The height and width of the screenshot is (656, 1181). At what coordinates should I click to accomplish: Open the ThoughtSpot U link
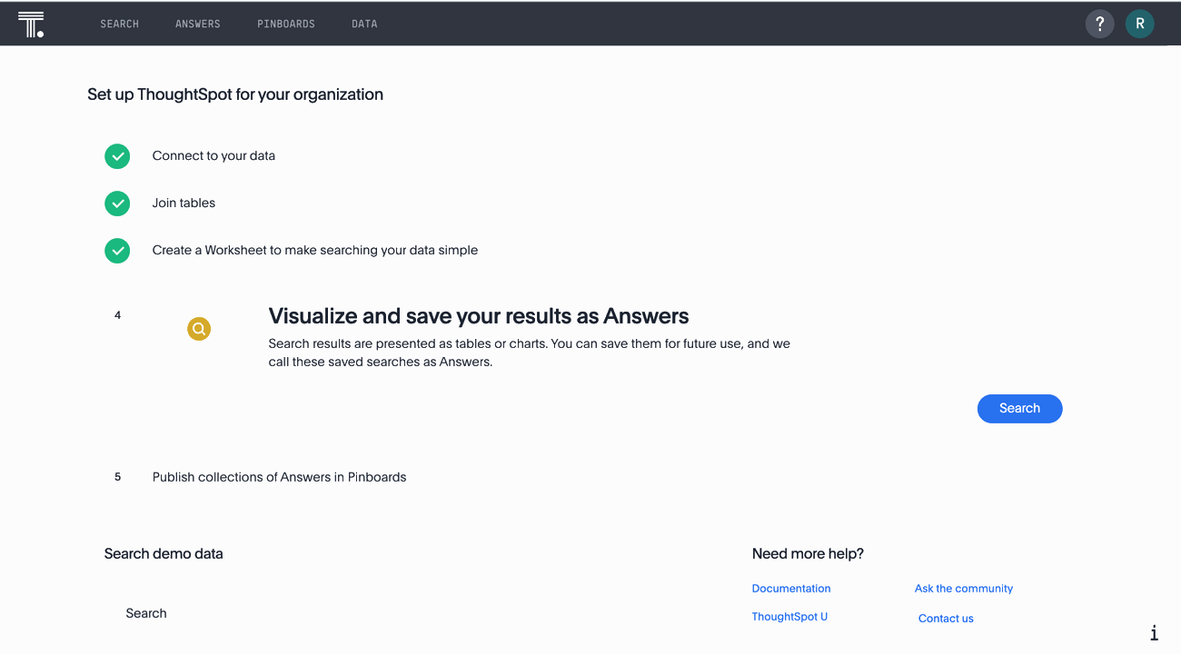tap(789, 616)
